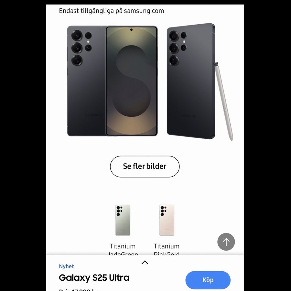Click the blue Nyhet tag
The width and height of the screenshot is (291, 291).
[66, 266]
